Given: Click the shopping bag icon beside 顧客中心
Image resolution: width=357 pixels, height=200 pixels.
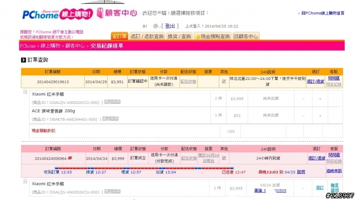Looking at the screenshot, I should [x=100, y=13].
